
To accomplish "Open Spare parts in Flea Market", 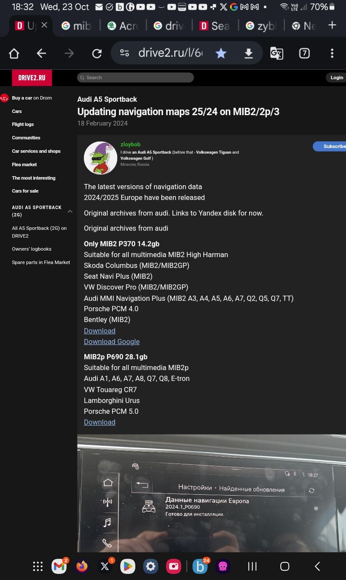I will click(x=41, y=262).
